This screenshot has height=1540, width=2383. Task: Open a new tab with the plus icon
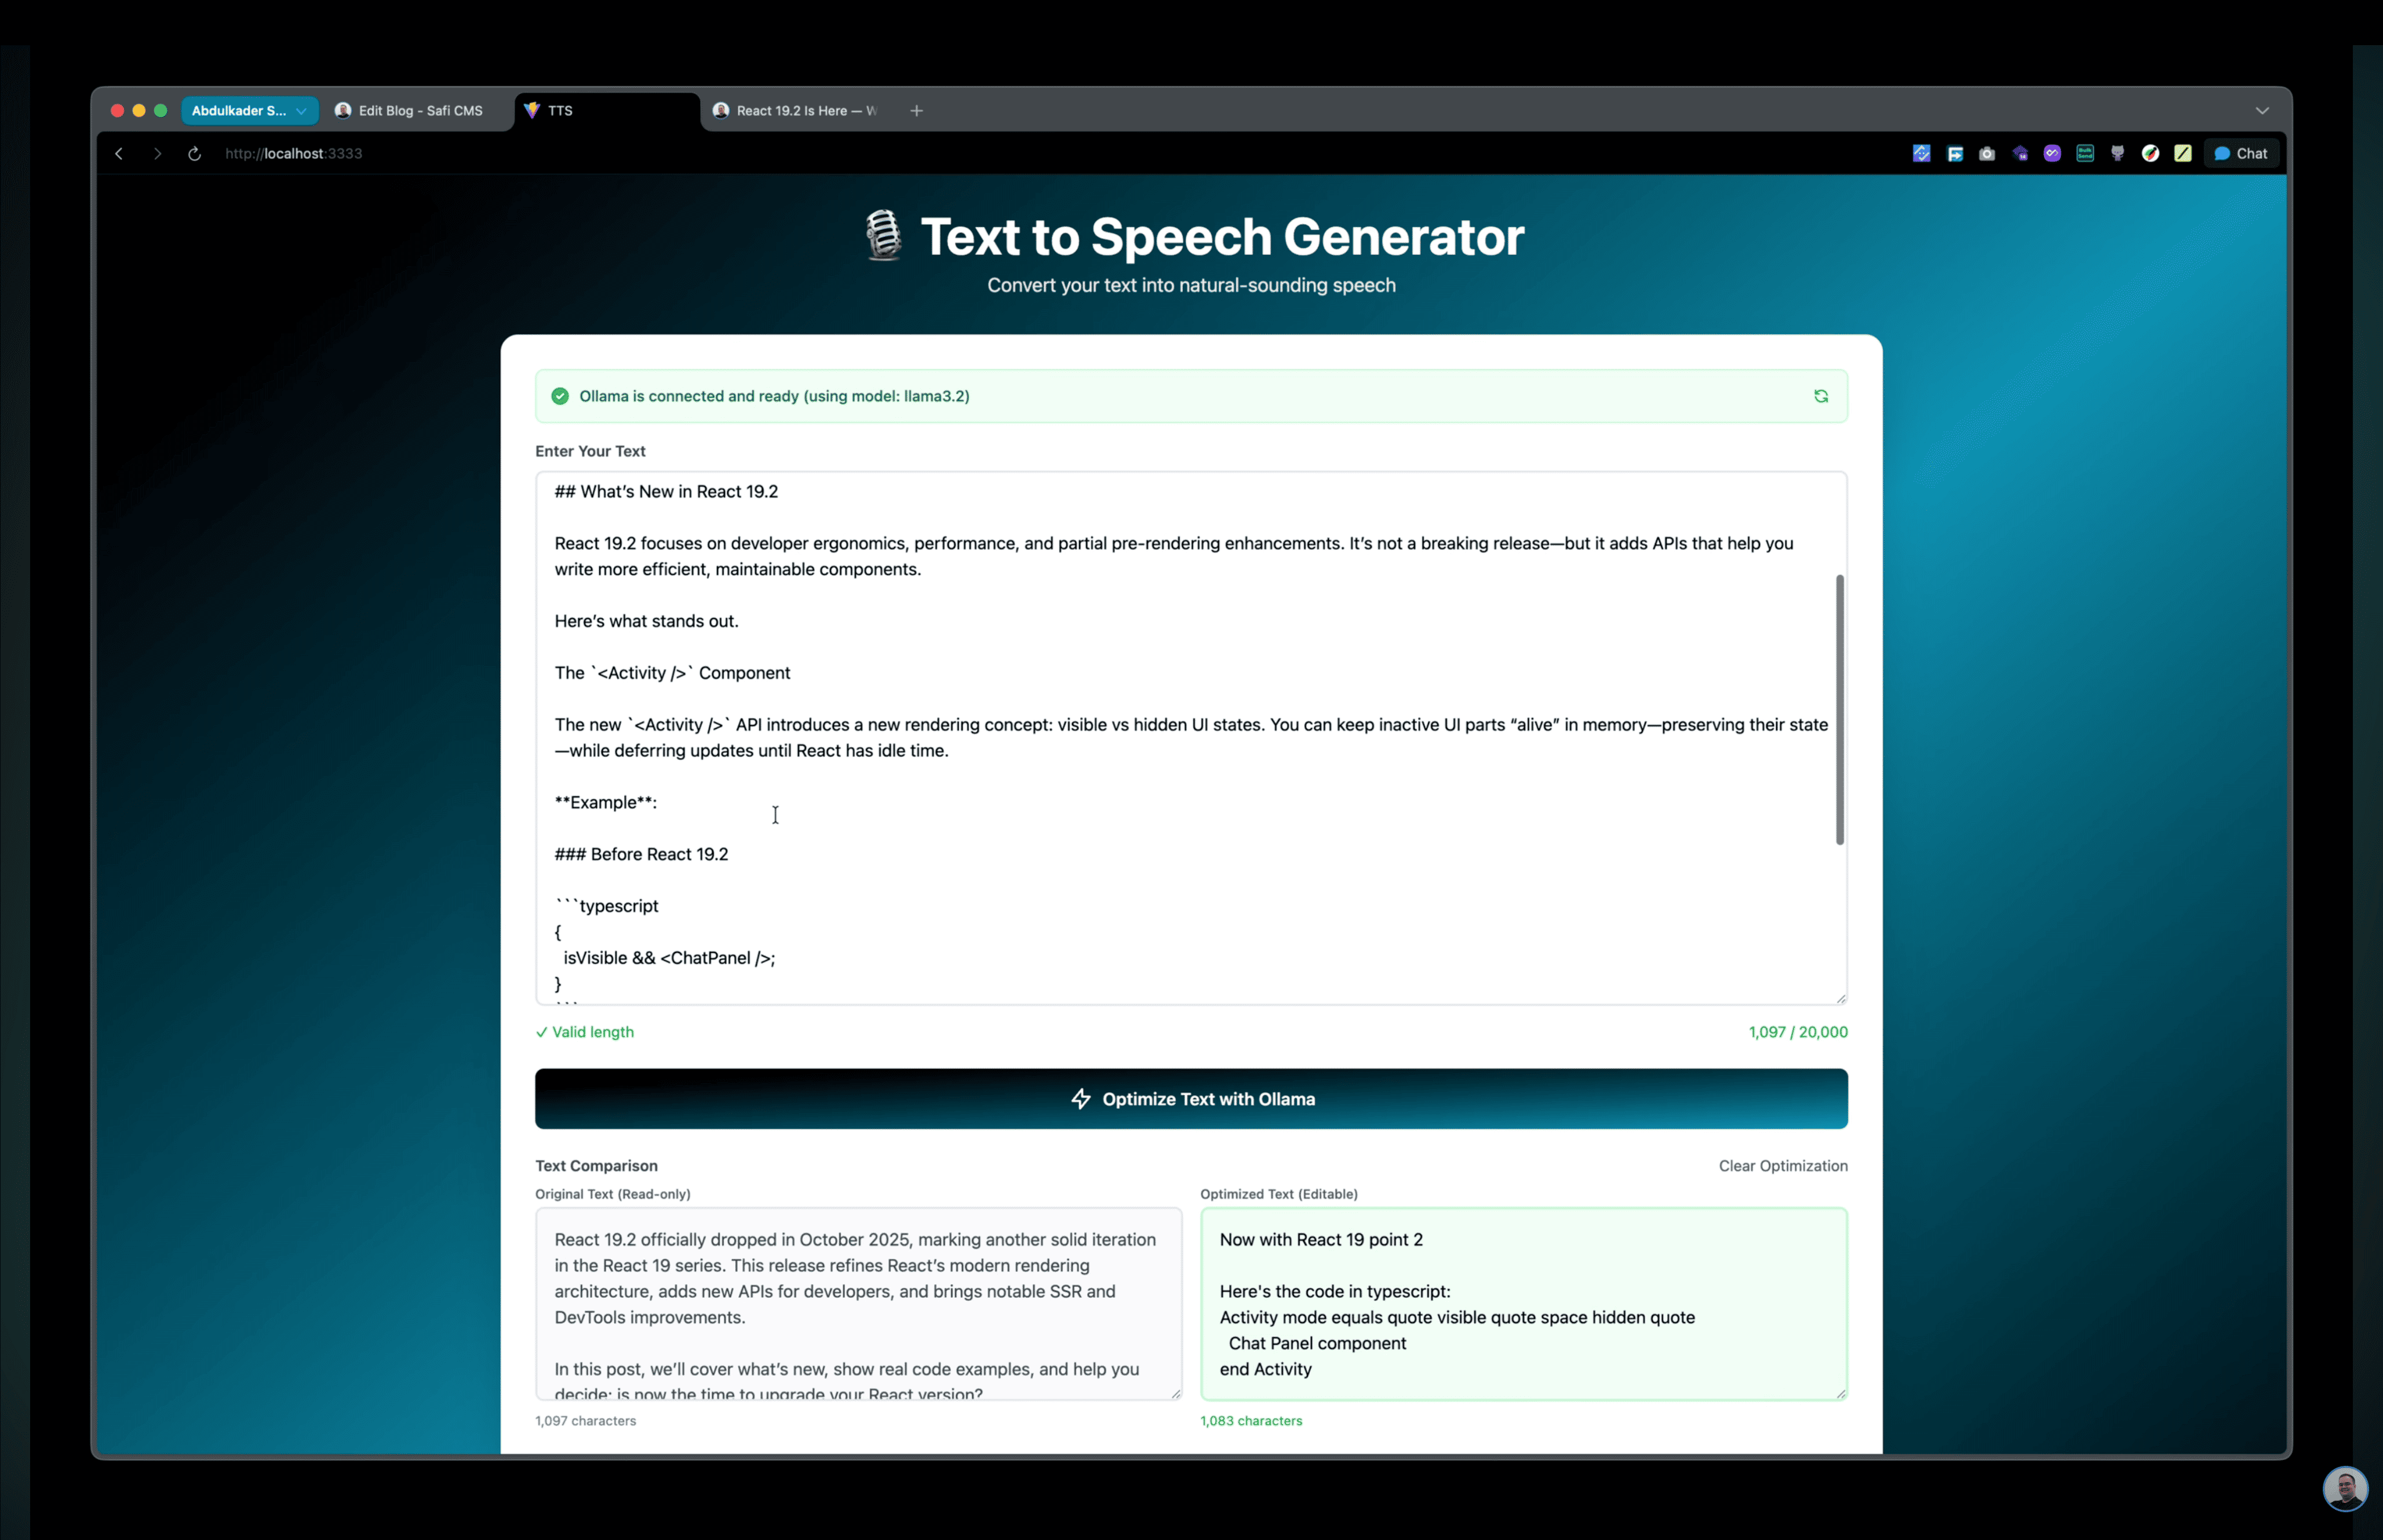tap(915, 110)
